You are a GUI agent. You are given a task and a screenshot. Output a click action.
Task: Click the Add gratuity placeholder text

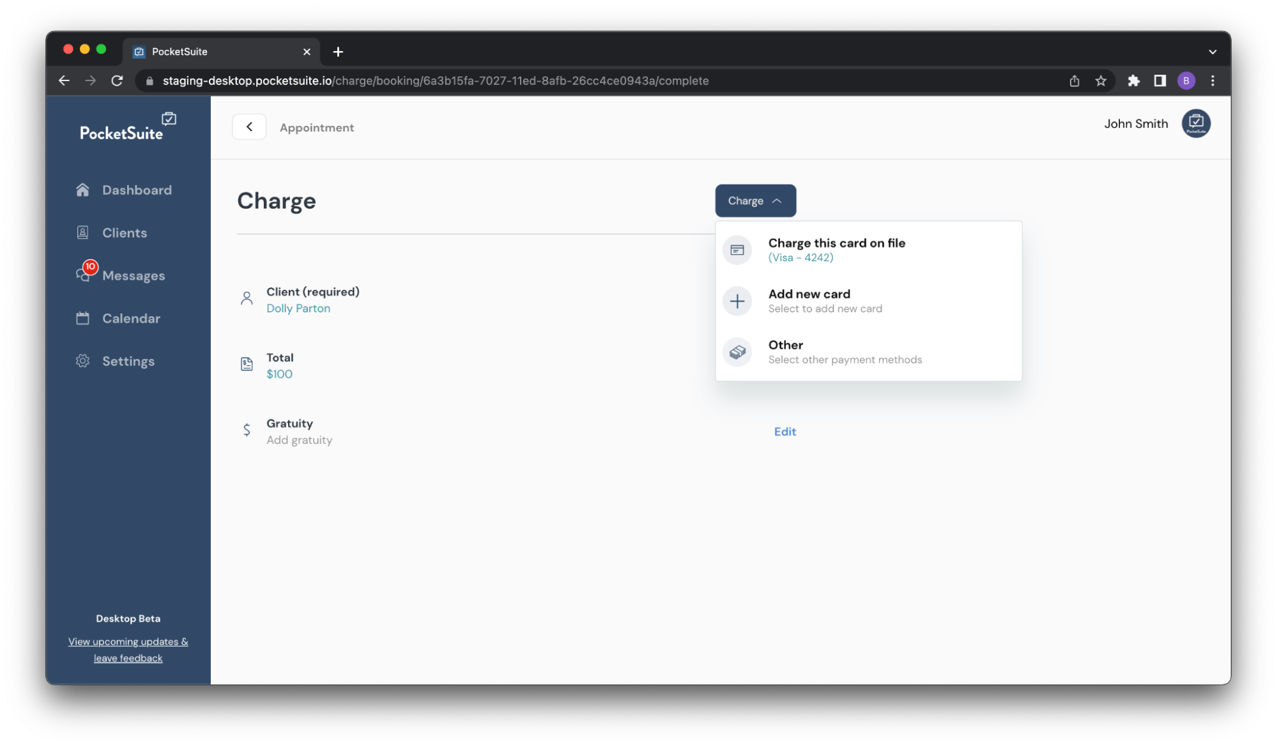[x=299, y=439]
